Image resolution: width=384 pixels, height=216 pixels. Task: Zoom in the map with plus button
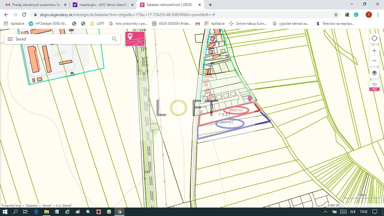pyautogui.click(x=374, y=51)
